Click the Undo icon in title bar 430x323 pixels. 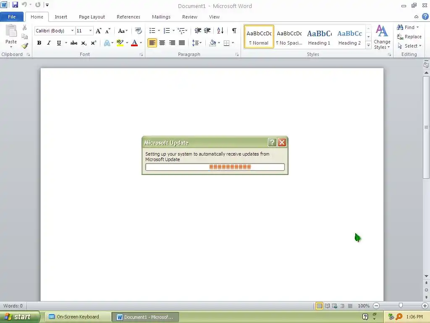point(24,5)
